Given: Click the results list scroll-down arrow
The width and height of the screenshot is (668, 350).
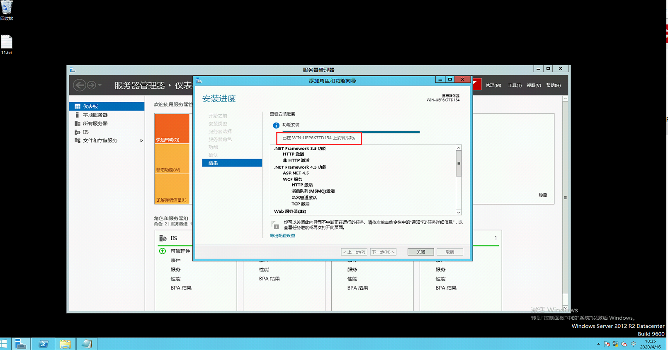Looking at the screenshot, I should coord(459,212).
